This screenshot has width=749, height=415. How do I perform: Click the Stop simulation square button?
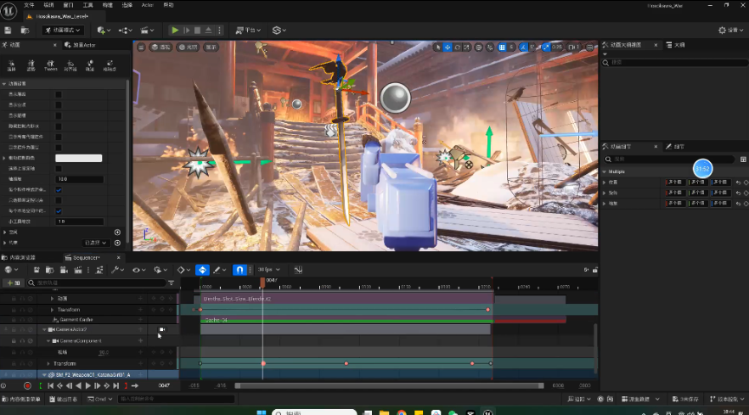(197, 30)
